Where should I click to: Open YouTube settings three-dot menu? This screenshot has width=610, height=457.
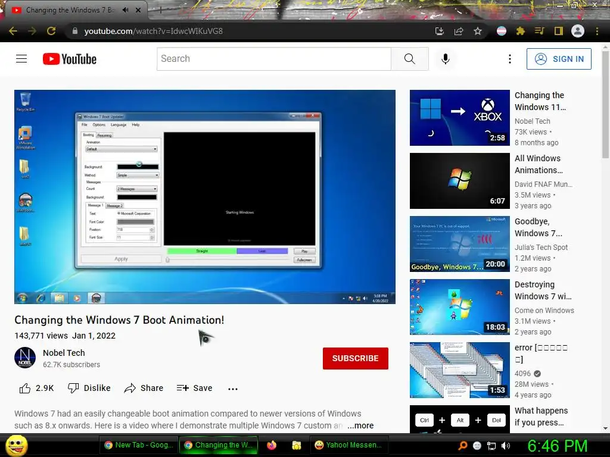point(510,59)
